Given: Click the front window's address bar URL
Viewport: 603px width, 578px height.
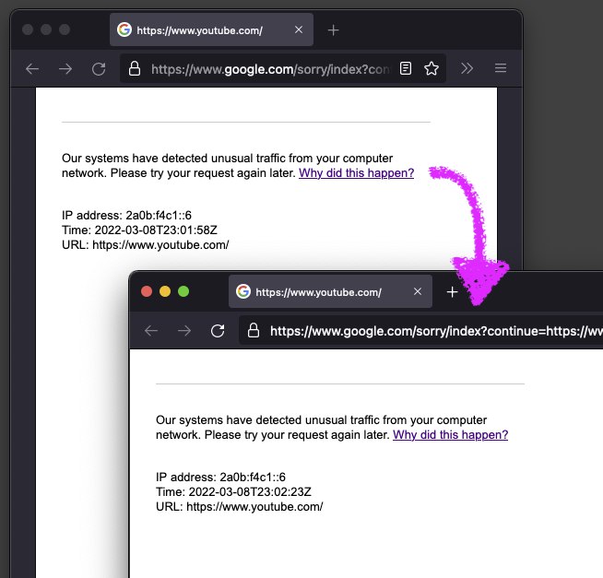Looking at the screenshot, I should pyautogui.click(x=436, y=331).
